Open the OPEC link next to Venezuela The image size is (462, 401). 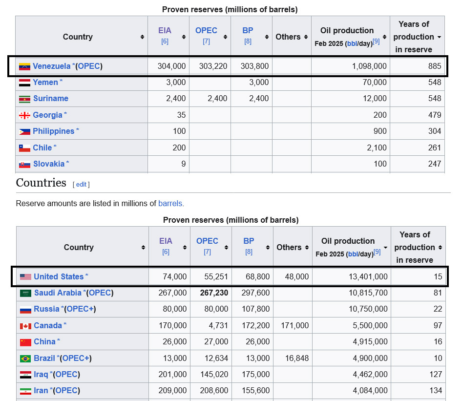click(x=89, y=66)
